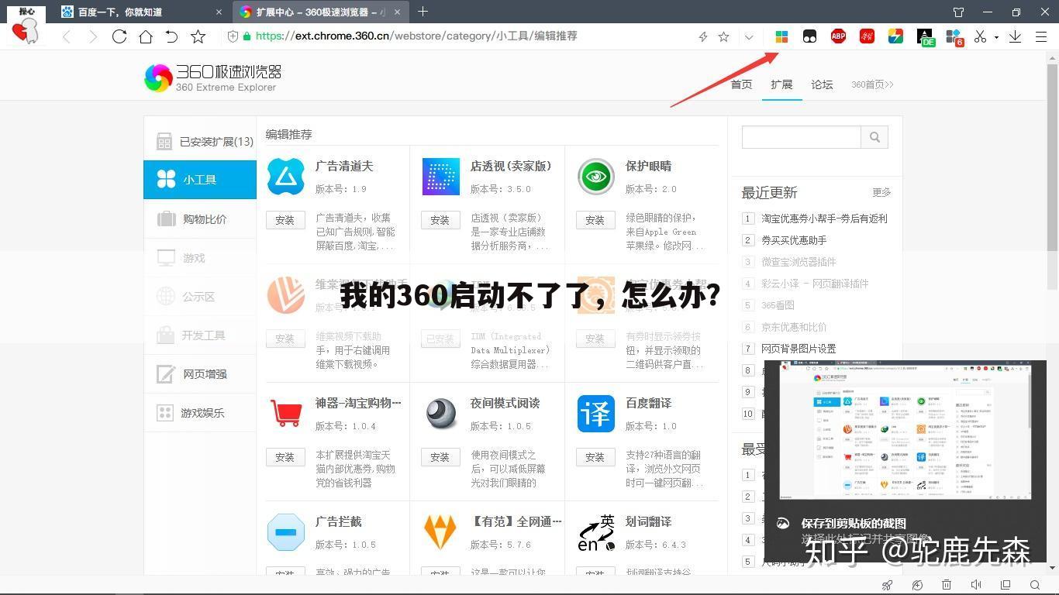This screenshot has height=595, width=1059.
Task: Open 券买买优惠助手 link
Action: click(x=794, y=240)
